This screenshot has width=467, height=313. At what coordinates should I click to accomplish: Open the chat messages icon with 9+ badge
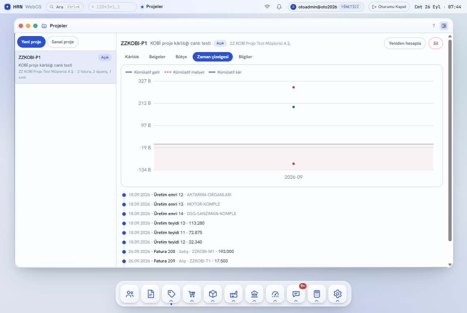pos(296,294)
